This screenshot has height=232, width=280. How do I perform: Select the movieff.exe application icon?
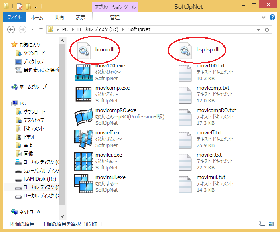coord(84,139)
